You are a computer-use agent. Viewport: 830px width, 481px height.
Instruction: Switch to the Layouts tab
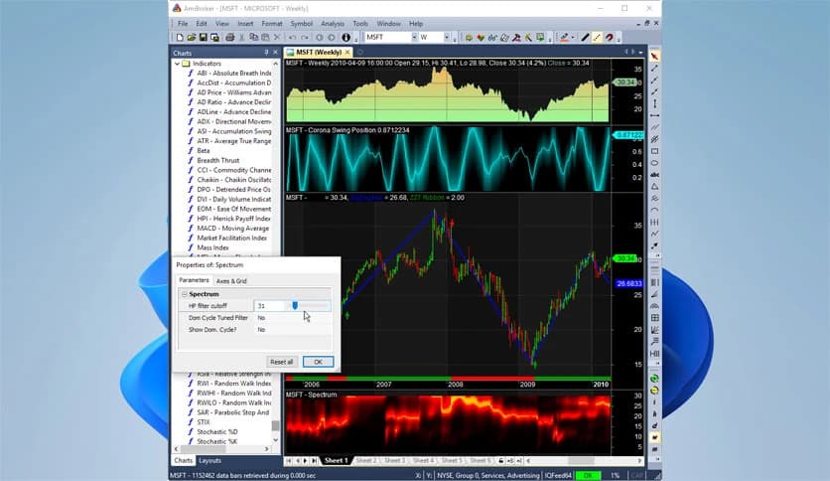[209, 461]
